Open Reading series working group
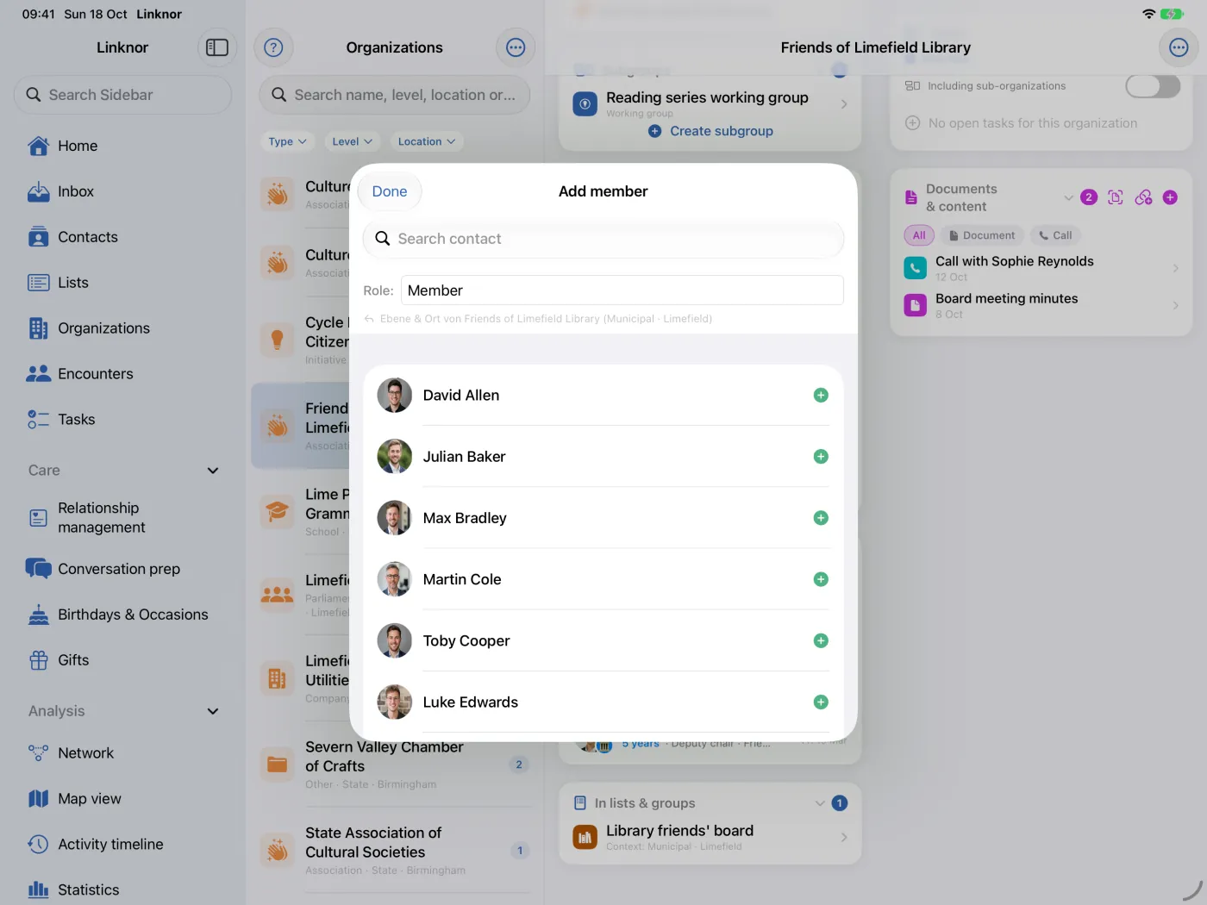Viewport: 1207px width, 905px height. tap(710, 104)
